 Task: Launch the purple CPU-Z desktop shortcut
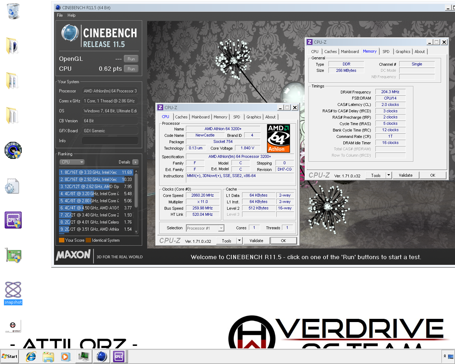click(x=13, y=220)
